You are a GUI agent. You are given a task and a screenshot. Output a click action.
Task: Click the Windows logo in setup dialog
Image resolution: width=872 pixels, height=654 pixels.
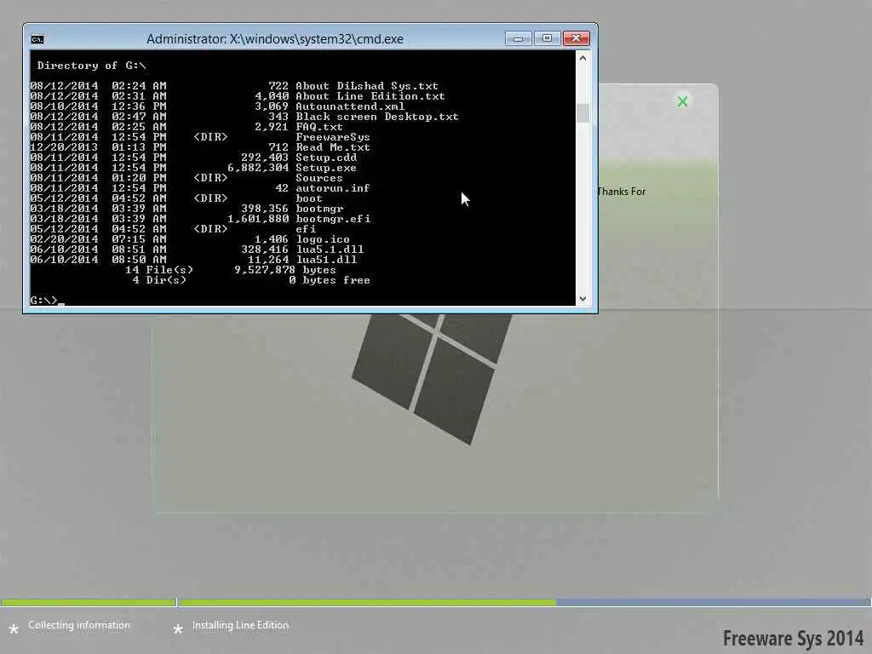433,378
